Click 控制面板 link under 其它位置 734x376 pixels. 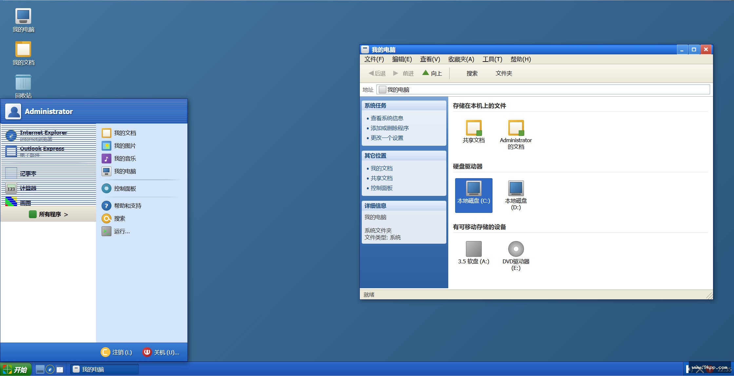(381, 188)
